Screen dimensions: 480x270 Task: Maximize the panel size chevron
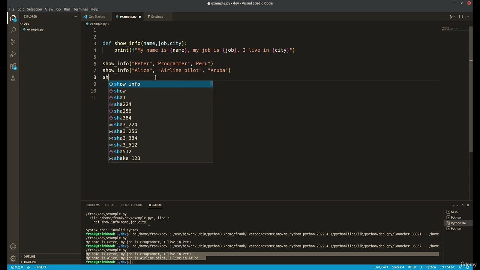click(x=463, y=205)
